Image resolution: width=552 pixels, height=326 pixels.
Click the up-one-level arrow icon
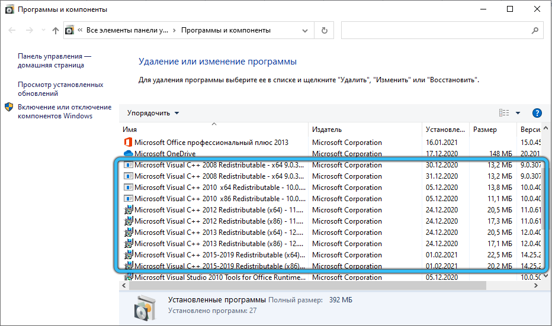[56, 30]
